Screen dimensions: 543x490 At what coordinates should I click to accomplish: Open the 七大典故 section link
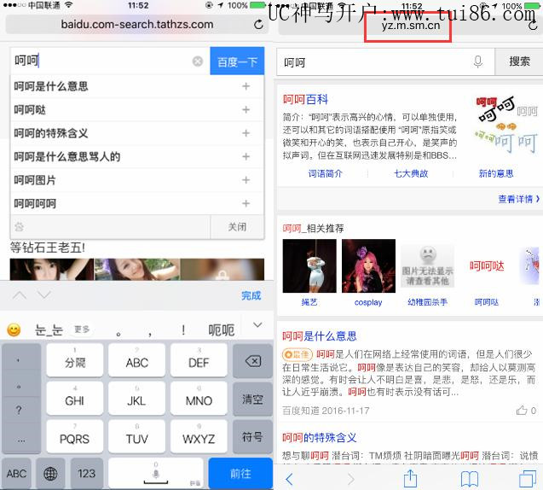(x=411, y=173)
